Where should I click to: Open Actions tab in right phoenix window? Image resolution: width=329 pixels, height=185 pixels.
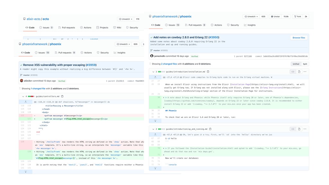[x=216, y=25]
